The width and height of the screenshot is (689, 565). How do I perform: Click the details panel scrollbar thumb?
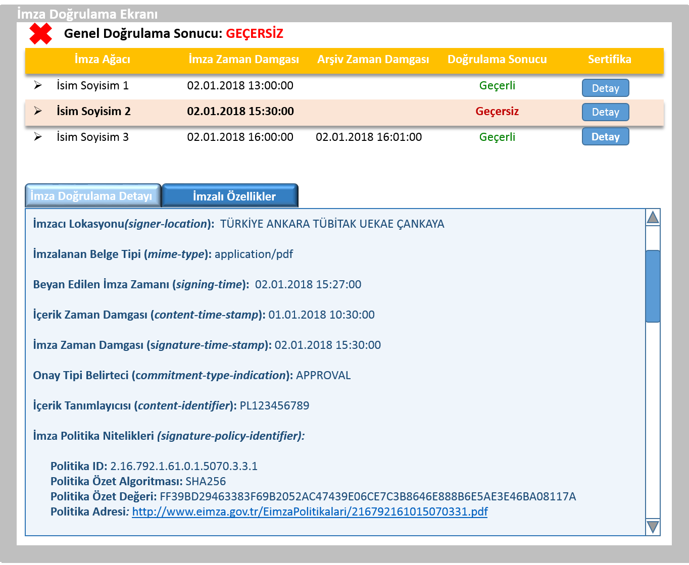(x=653, y=286)
